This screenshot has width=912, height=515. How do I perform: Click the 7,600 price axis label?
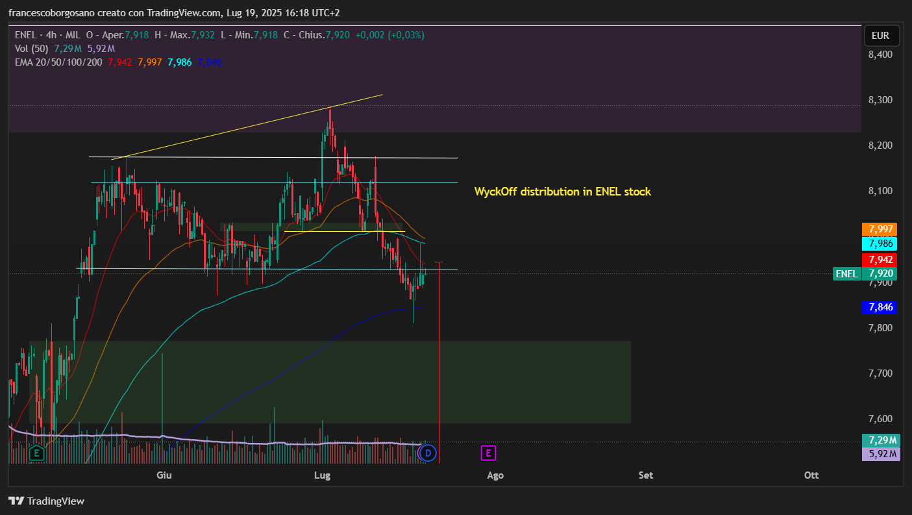(x=881, y=419)
